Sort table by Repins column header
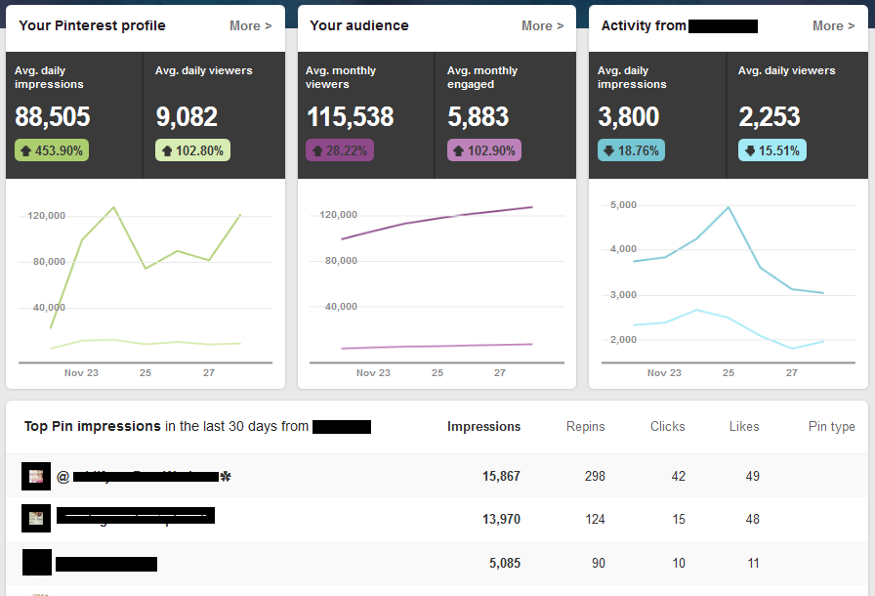The width and height of the screenshot is (875, 596). [x=585, y=427]
